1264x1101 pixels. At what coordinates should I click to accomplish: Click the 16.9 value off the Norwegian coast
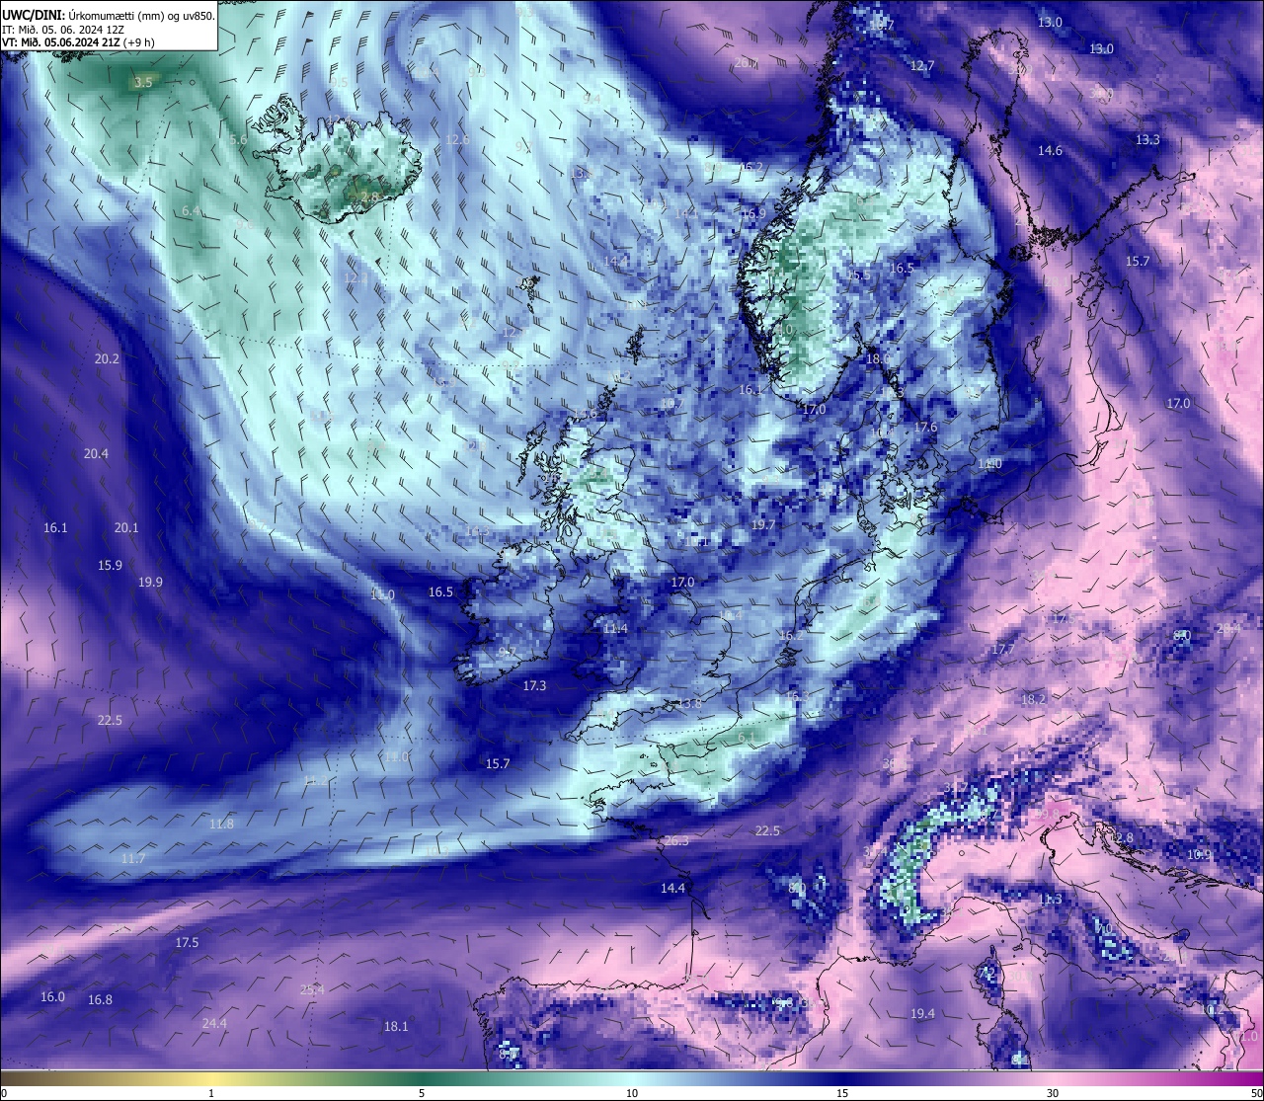point(753,213)
